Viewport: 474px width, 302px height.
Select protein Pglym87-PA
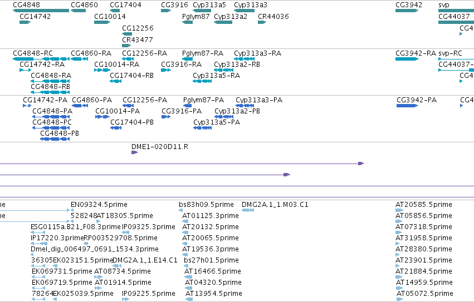[203, 100]
